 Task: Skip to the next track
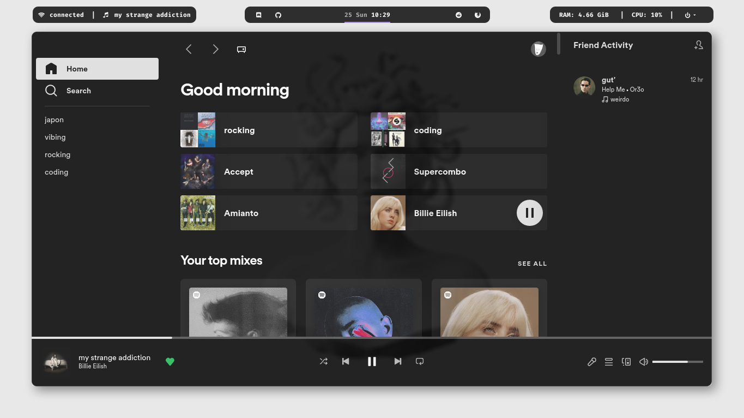point(398,361)
